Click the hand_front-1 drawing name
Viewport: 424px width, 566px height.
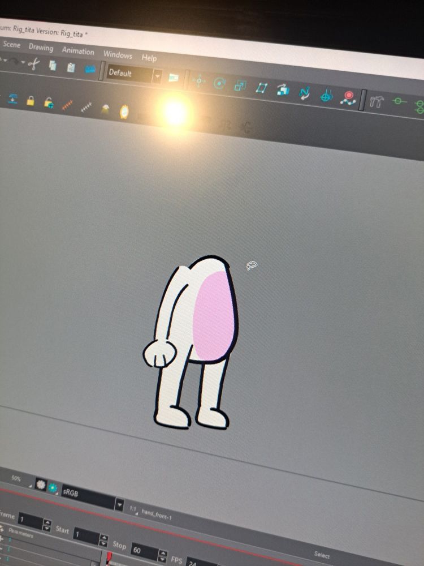tap(156, 514)
